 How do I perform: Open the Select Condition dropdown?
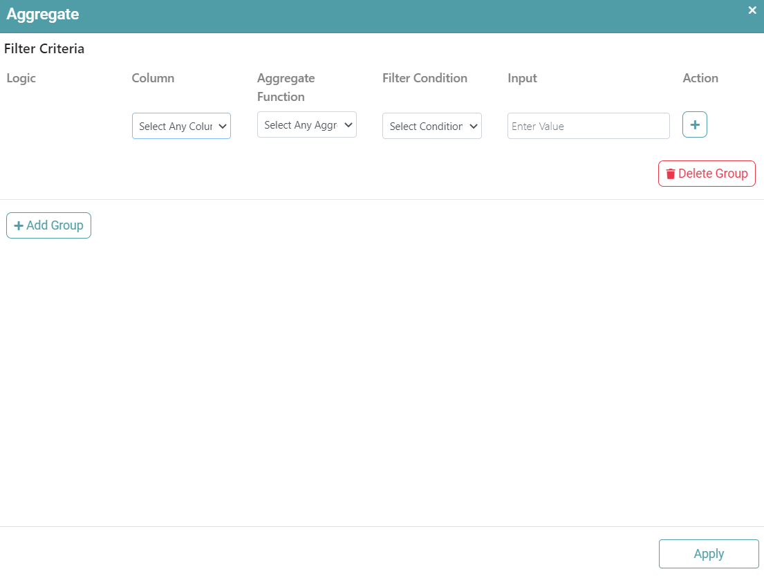pos(425,127)
